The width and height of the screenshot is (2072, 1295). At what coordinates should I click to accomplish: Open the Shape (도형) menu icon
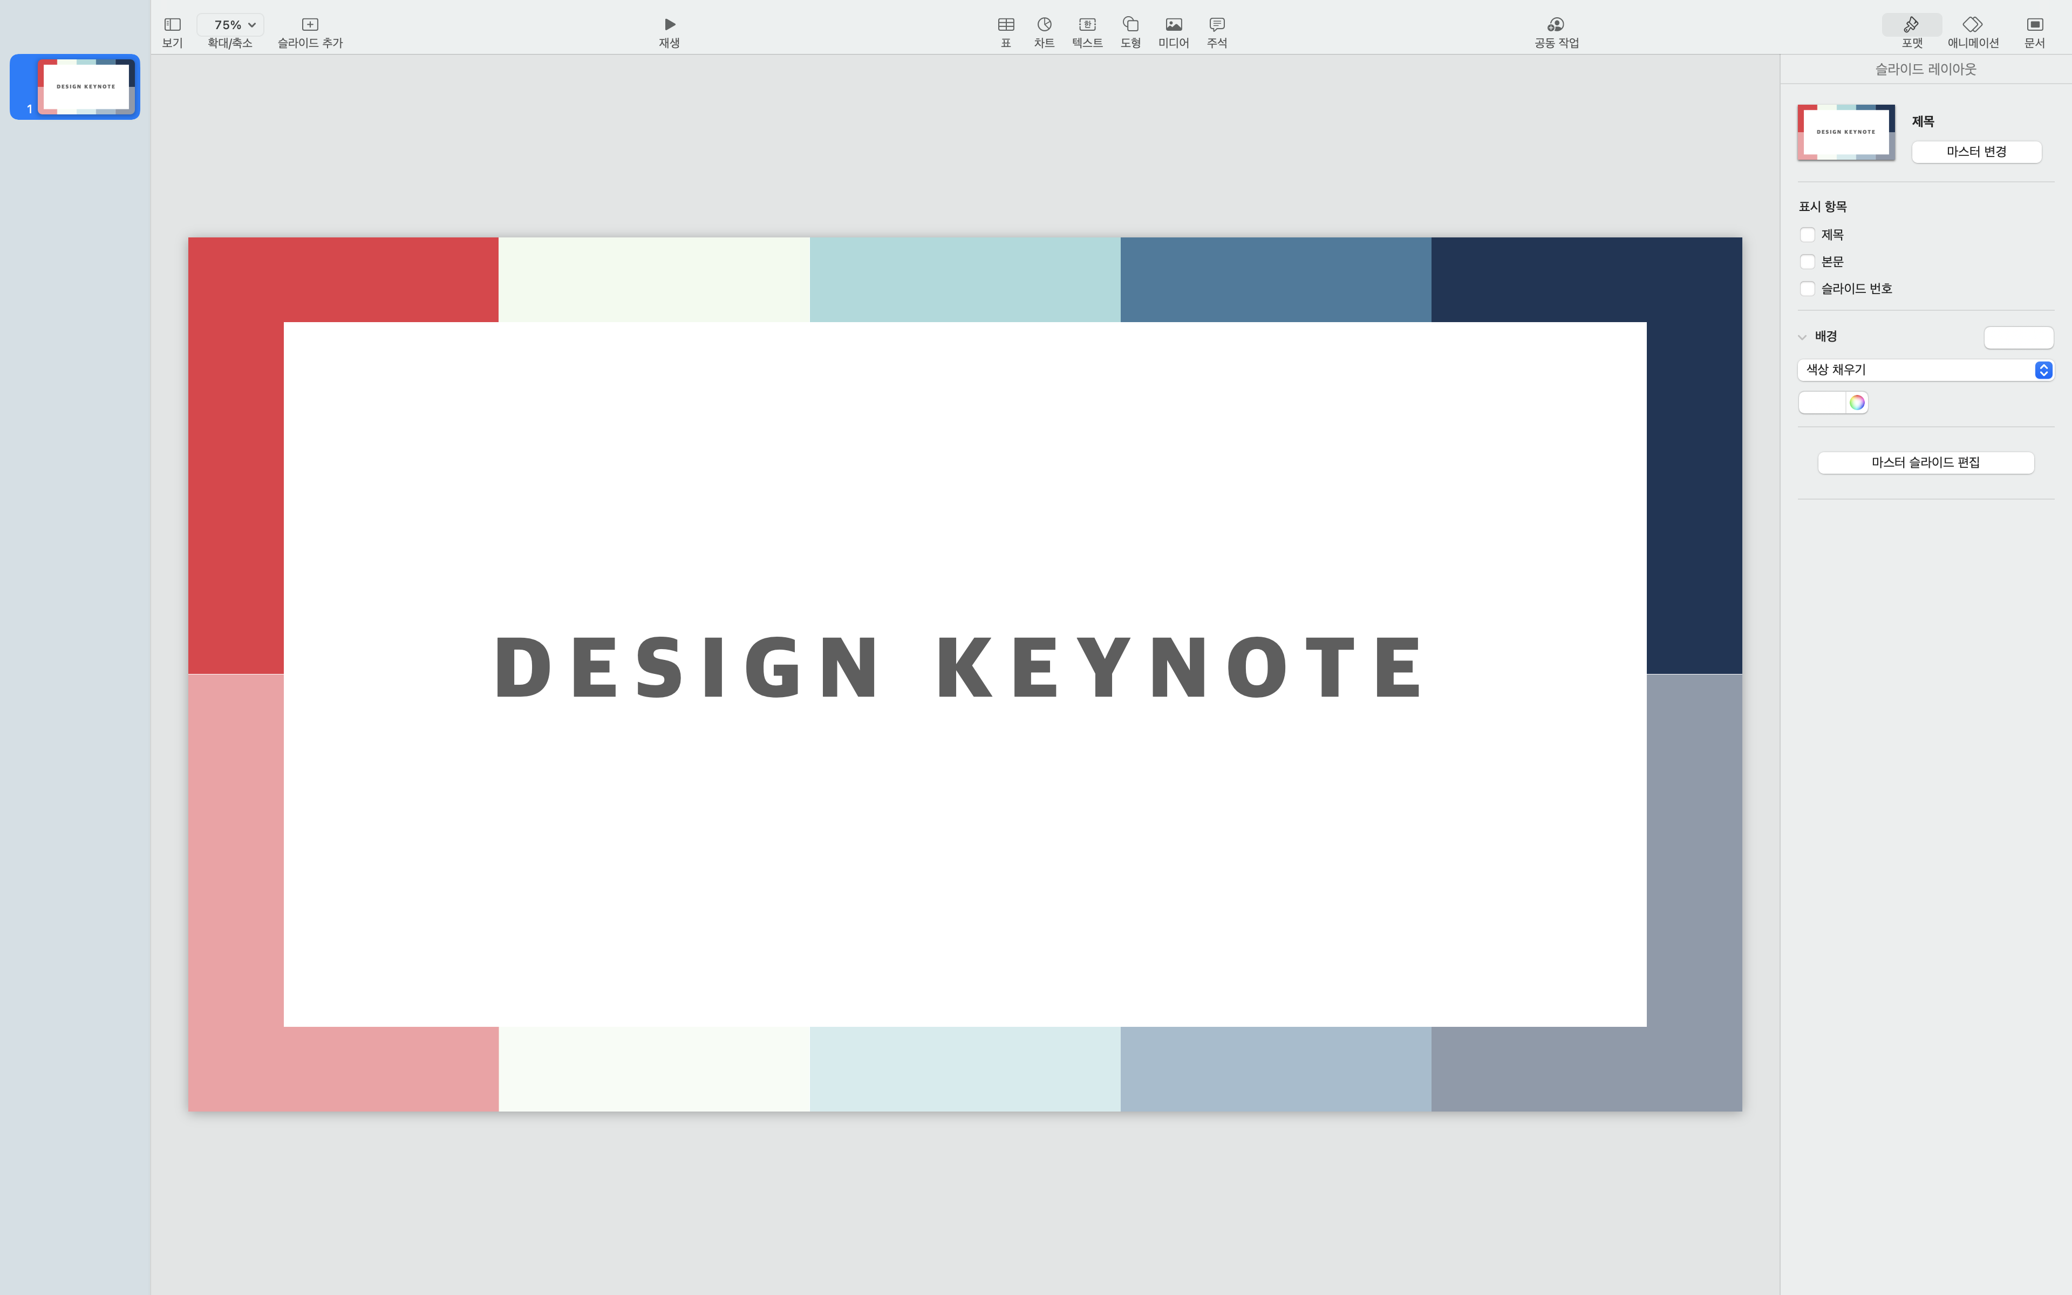[x=1130, y=25]
